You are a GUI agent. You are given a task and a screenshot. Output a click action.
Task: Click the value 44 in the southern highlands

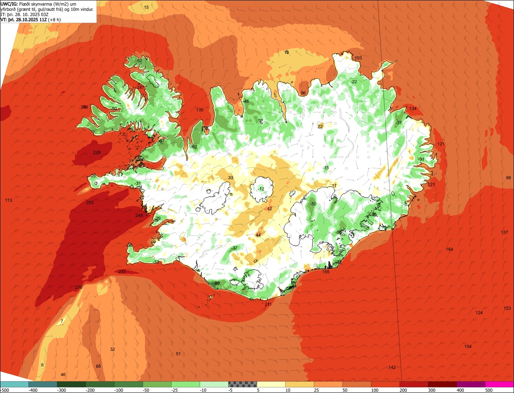click(x=258, y=235)
